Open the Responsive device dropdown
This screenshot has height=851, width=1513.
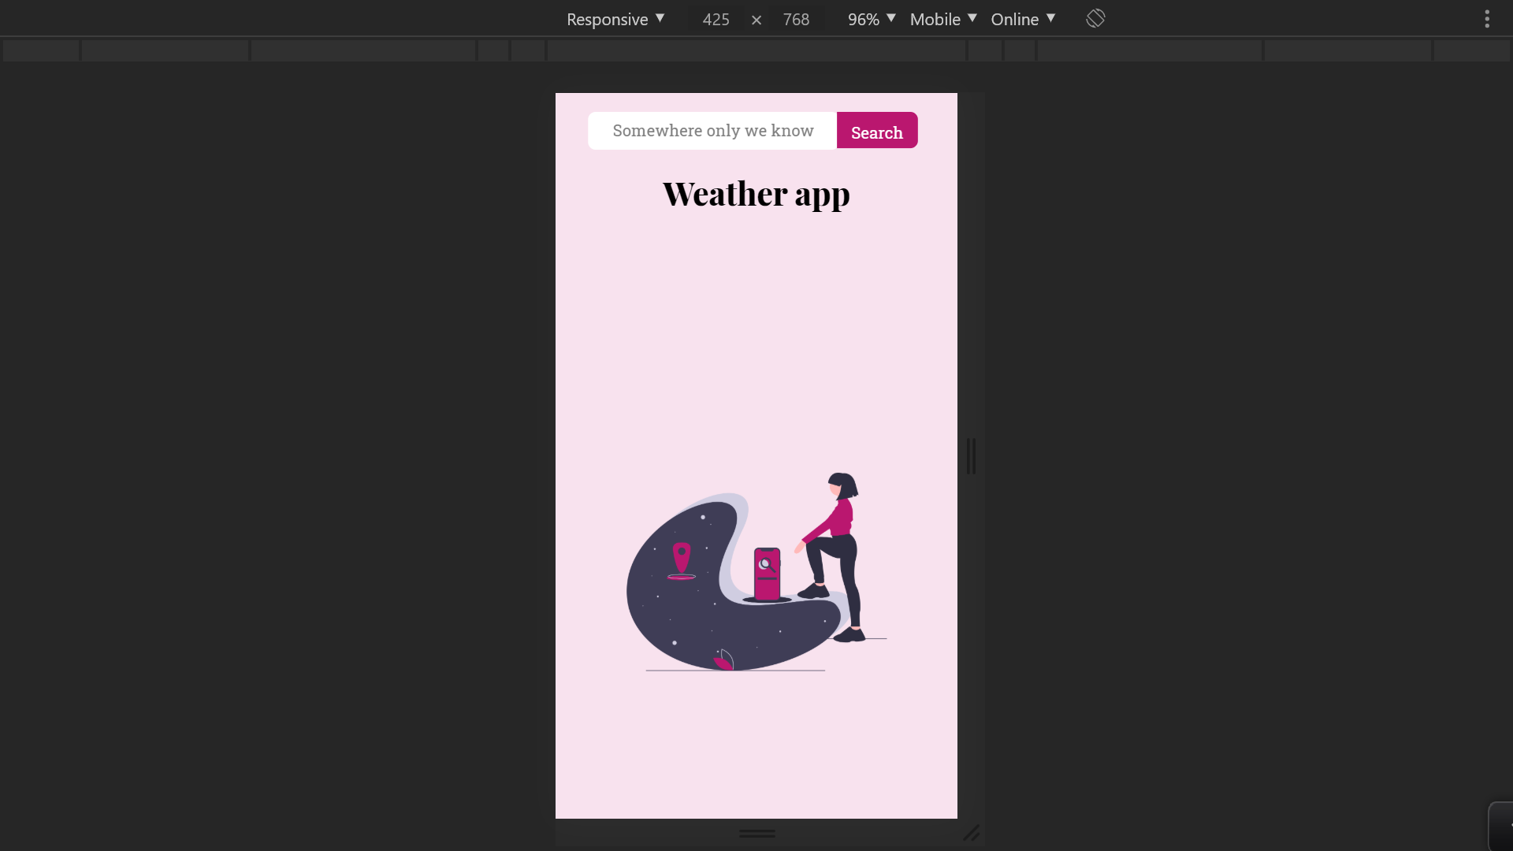[615, 19]
